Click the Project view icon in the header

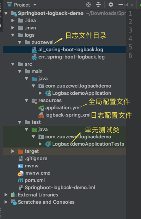pos(10,5)
